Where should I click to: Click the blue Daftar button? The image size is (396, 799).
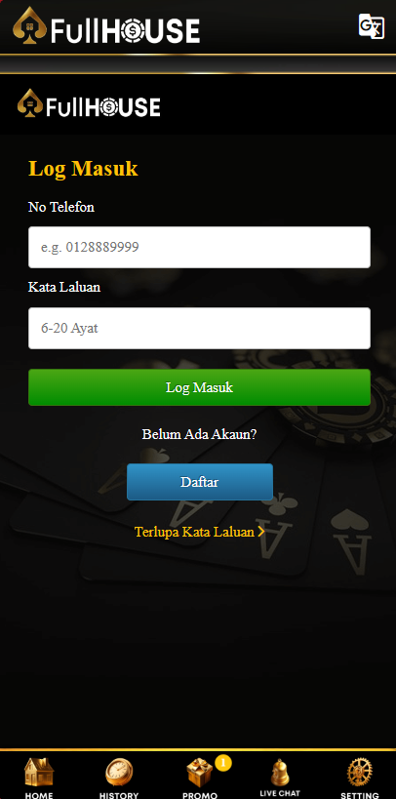pos(200,482)
